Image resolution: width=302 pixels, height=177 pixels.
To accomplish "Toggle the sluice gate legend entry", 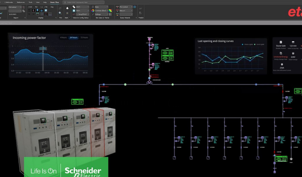I will coord(259,44).
